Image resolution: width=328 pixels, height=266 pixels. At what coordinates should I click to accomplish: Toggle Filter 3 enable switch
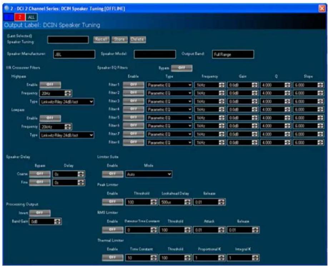[134, 101]
